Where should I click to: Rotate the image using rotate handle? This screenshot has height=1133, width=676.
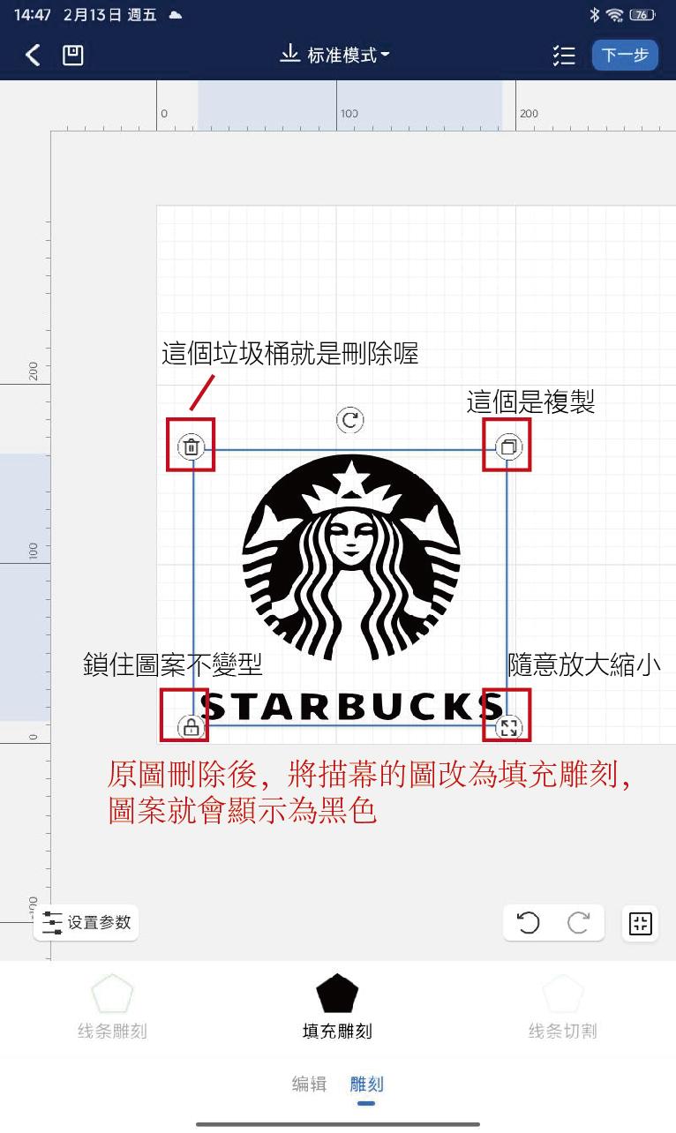pyautogui.click(x=350, y=420)
